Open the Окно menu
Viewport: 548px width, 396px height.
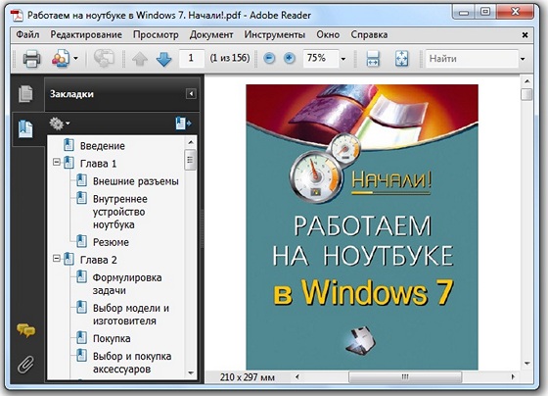pos(328,34)
